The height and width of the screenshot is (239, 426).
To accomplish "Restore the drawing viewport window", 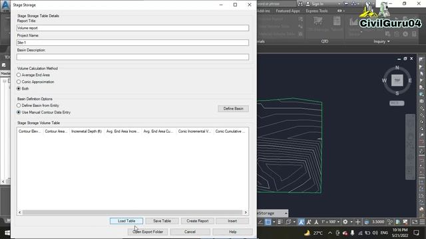I will pyautogui.click(x=405, y=58).
